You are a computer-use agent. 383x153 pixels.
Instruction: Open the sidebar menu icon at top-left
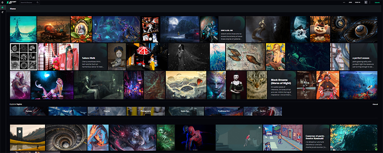pyautogui.click(x=3, y=3)
